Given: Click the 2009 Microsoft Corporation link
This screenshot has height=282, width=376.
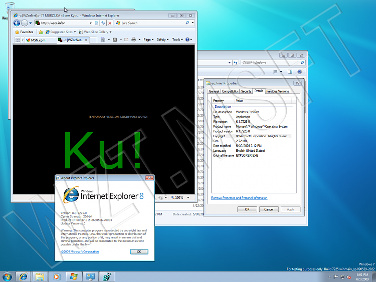Looking at the screenshot, I should click(80, 251).
